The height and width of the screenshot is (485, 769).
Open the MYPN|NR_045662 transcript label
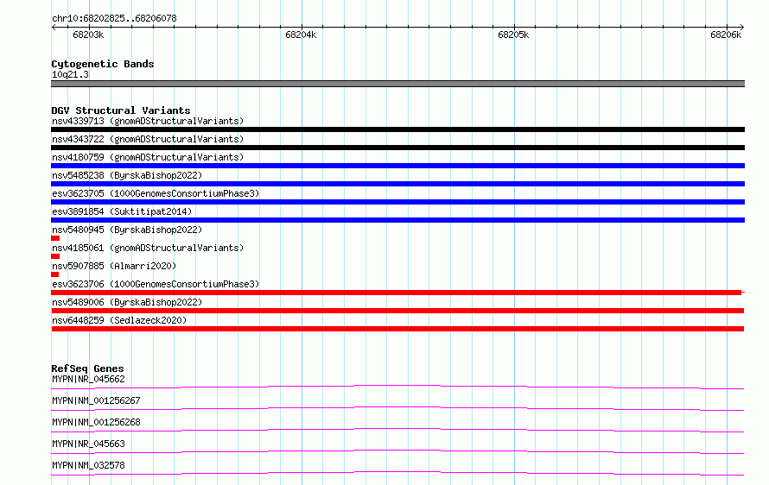click(88, 379)
